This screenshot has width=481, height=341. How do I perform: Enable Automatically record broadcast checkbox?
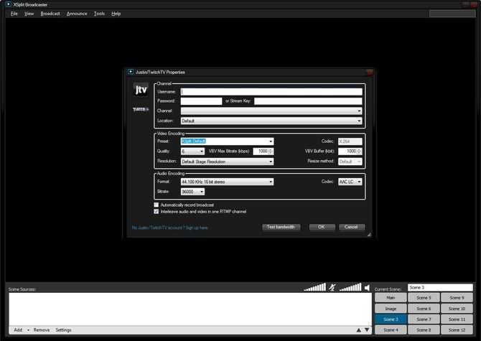(156, 205)
